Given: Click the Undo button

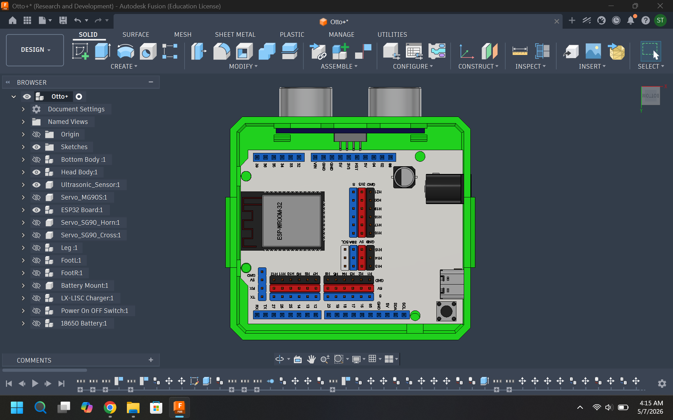Looking at the screenshot, I should pos(77,20).
